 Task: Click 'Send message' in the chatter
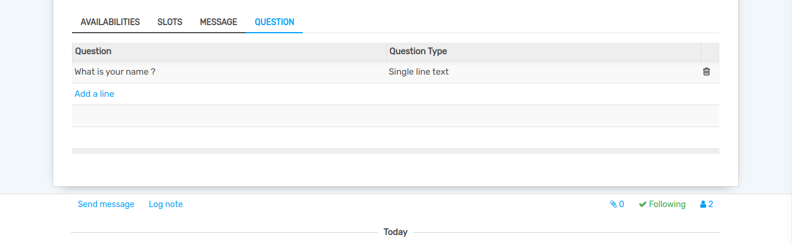106,204
